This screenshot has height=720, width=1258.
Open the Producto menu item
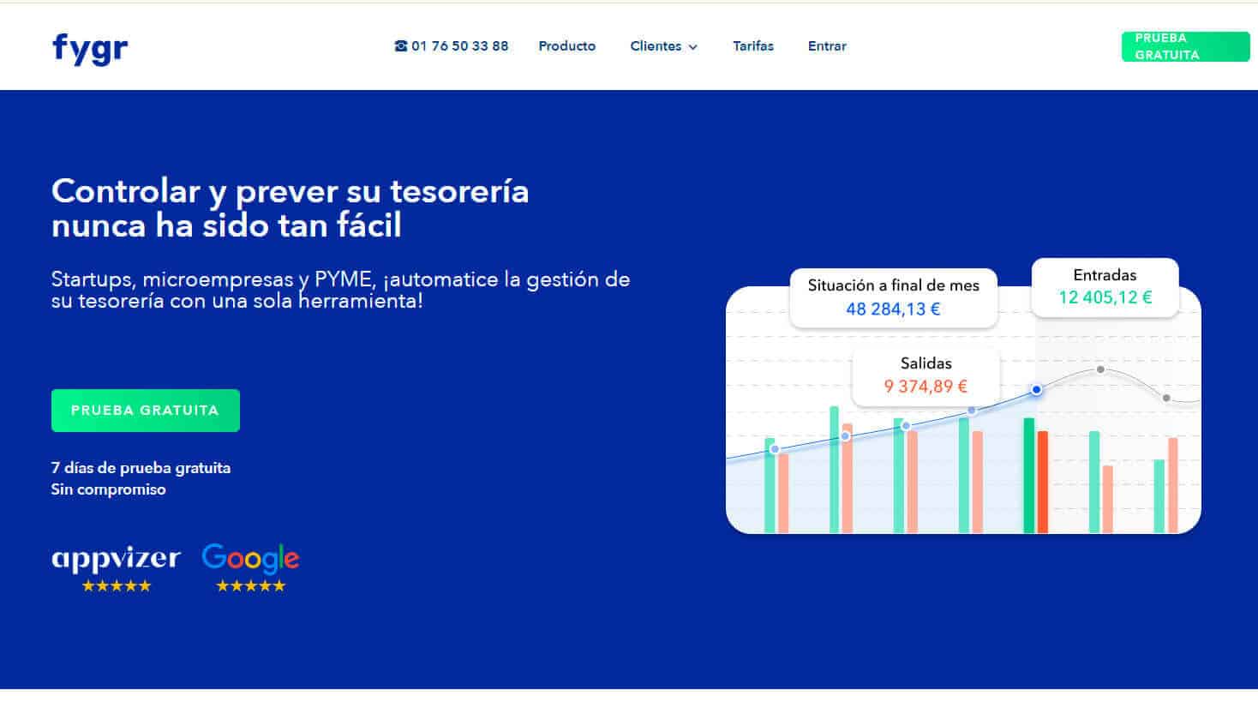point(566,46)
